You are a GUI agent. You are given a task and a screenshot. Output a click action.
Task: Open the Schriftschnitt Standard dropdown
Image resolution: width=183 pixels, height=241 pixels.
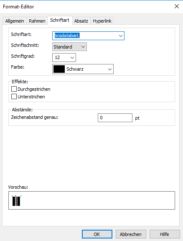click(69, 47)
